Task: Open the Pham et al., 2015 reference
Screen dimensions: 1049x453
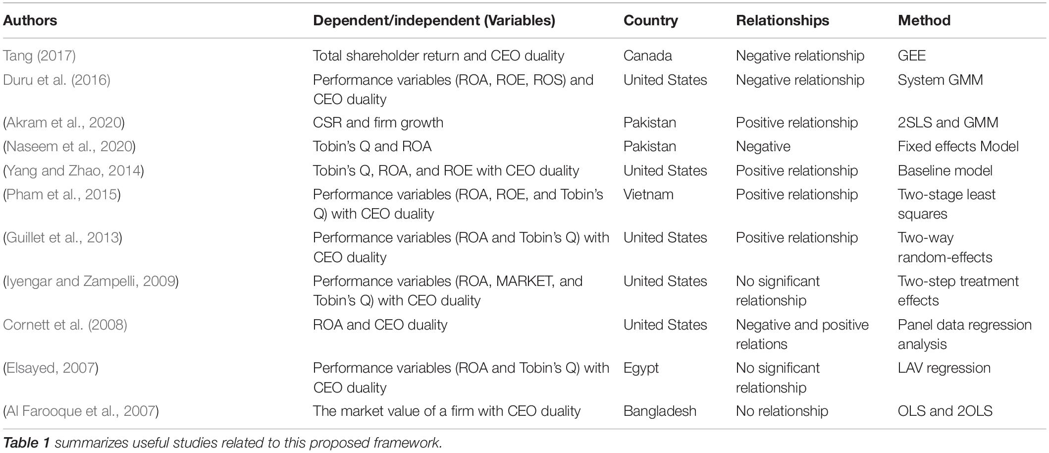Action: [x=61, y=194]
